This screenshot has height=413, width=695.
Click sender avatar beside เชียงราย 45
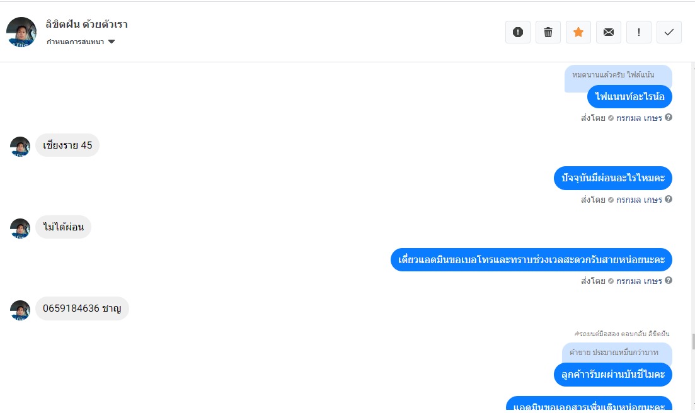20,147
